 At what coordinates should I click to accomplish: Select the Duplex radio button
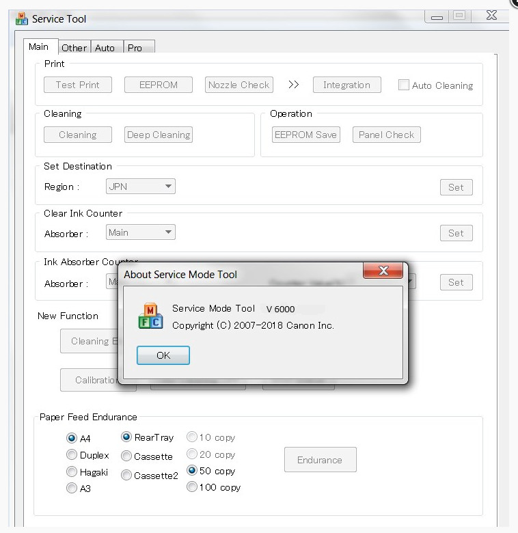[x=71, y=454]
